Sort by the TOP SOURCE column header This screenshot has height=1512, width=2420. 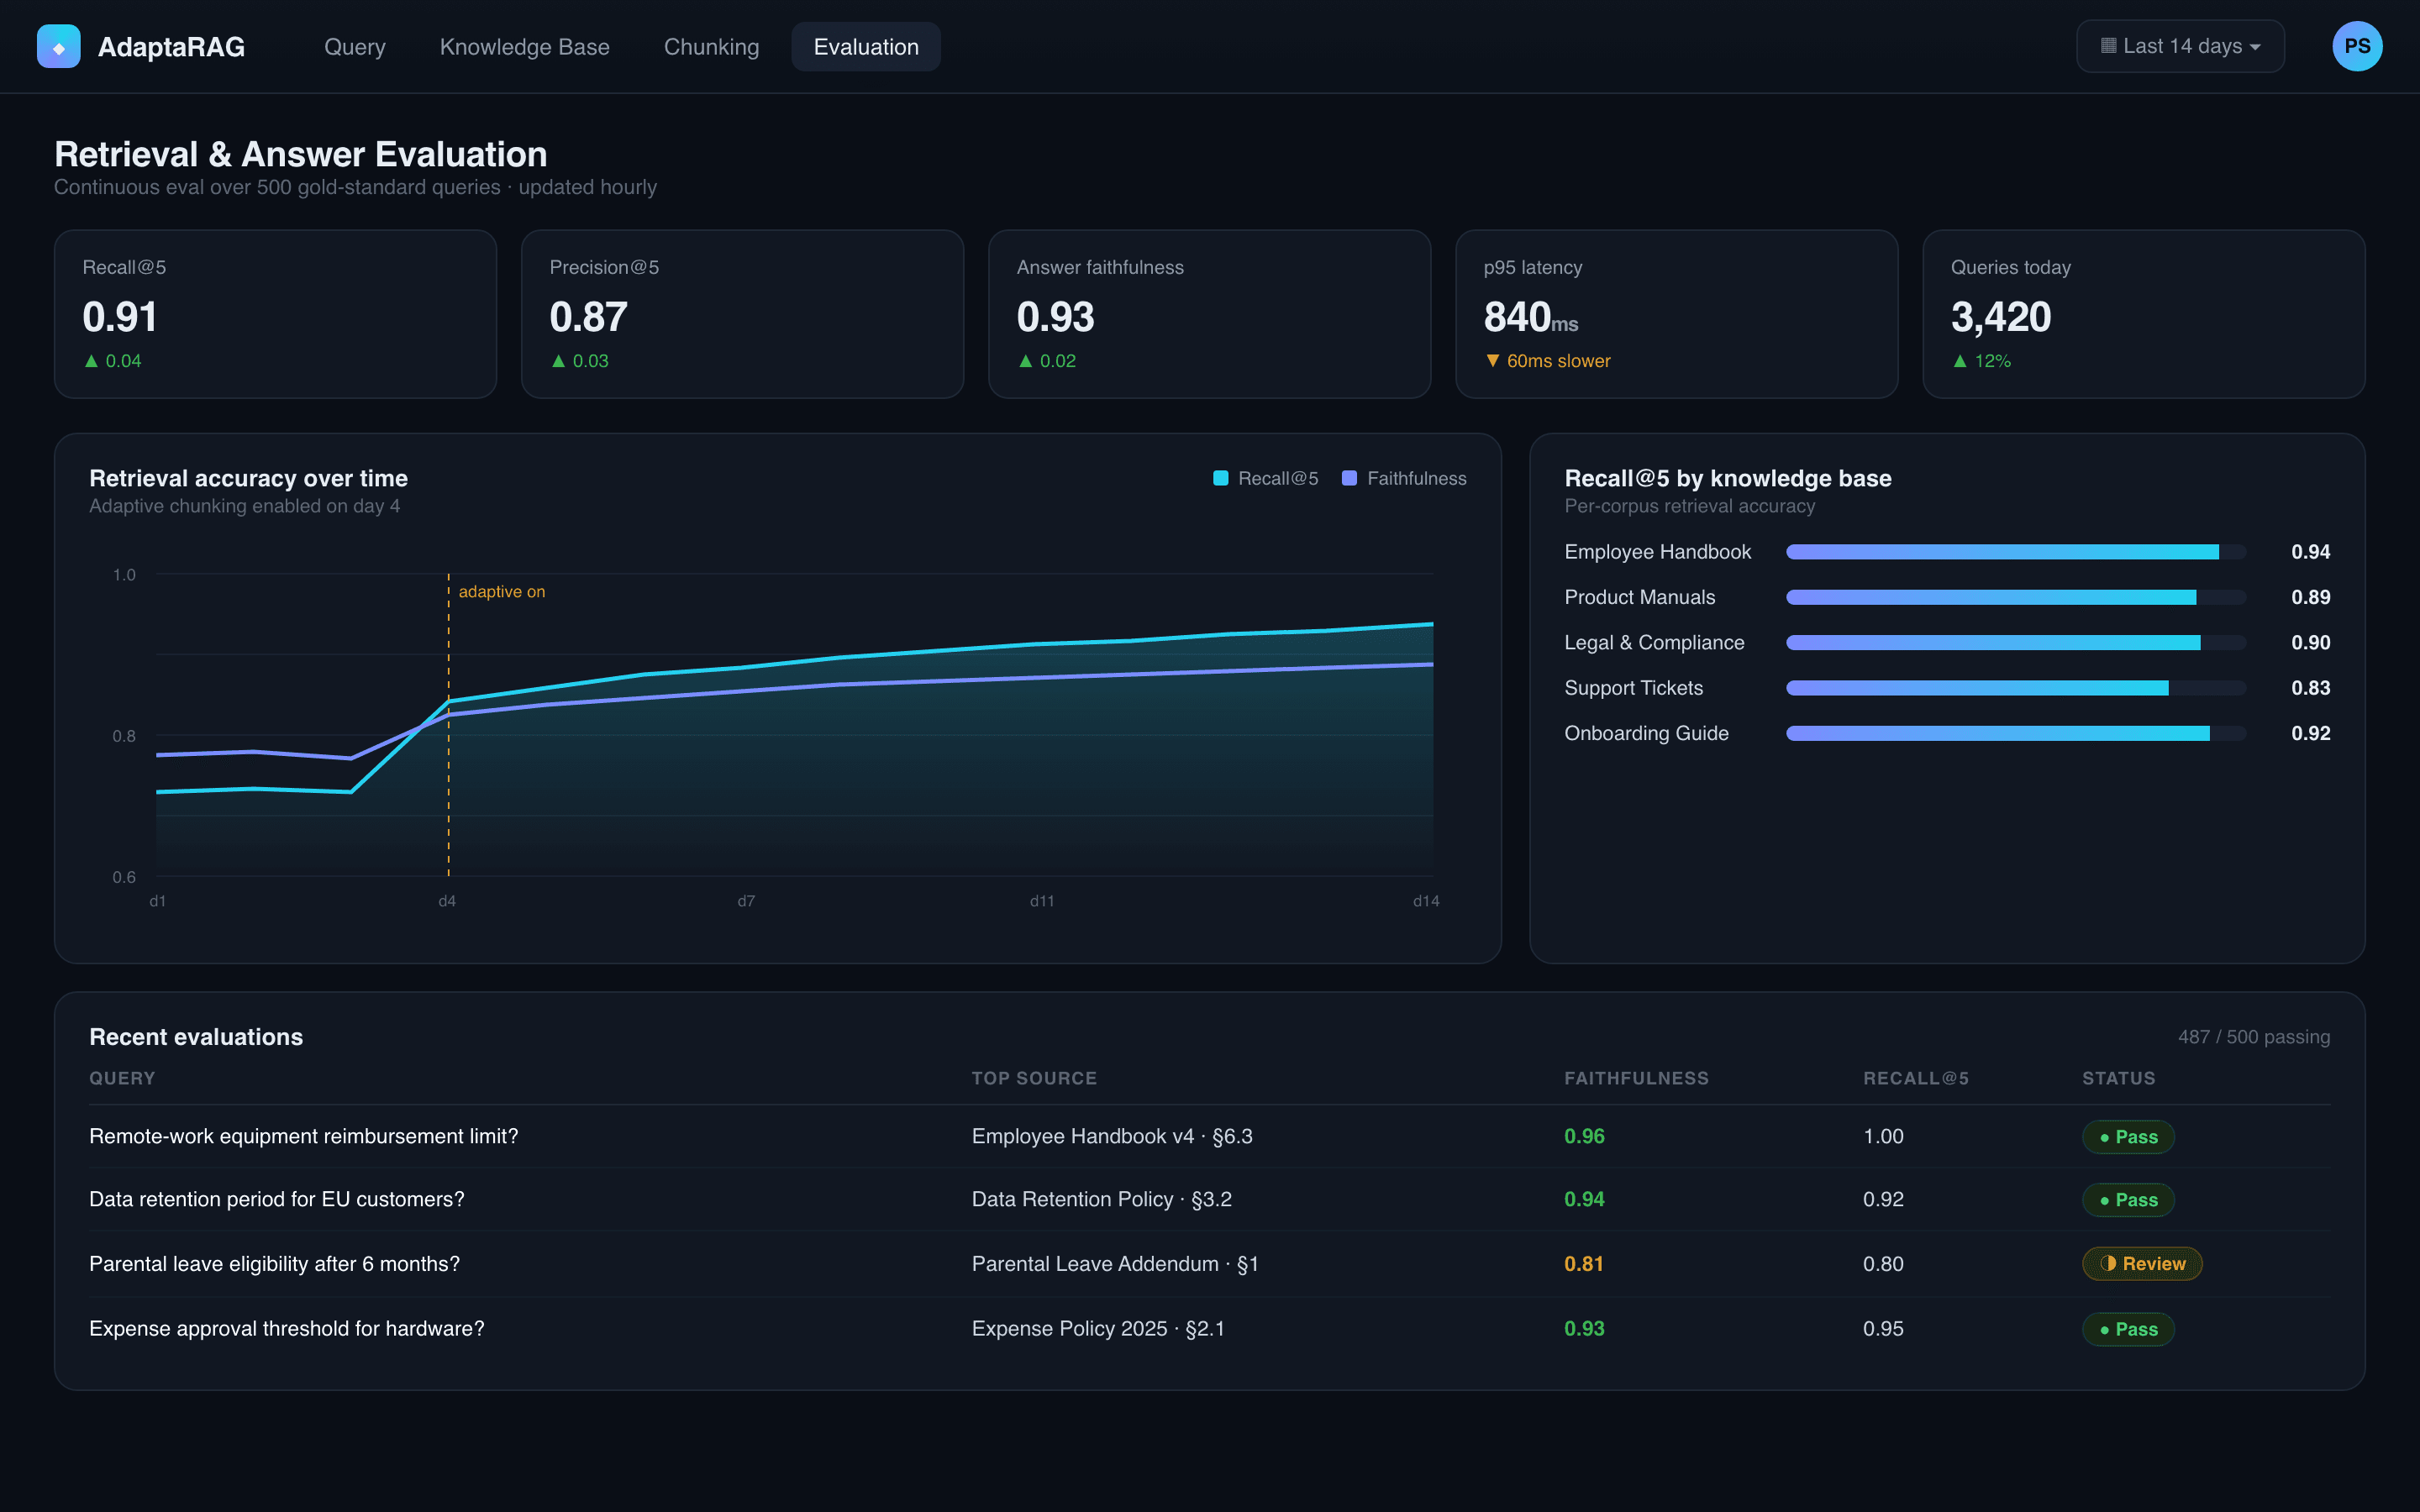click(x=1034, y=1078)
